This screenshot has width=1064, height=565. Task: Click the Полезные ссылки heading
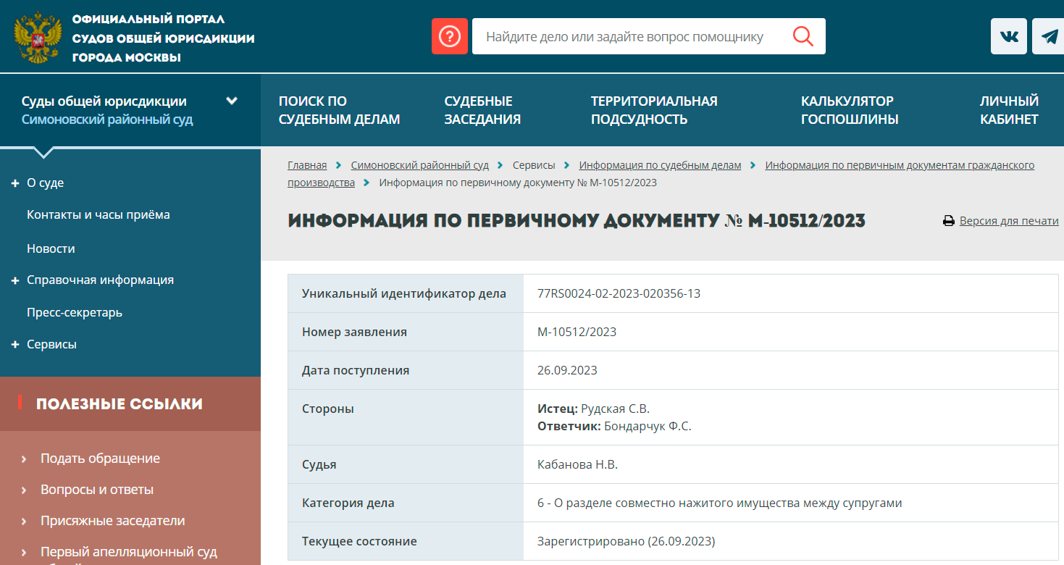click(120, 403)
